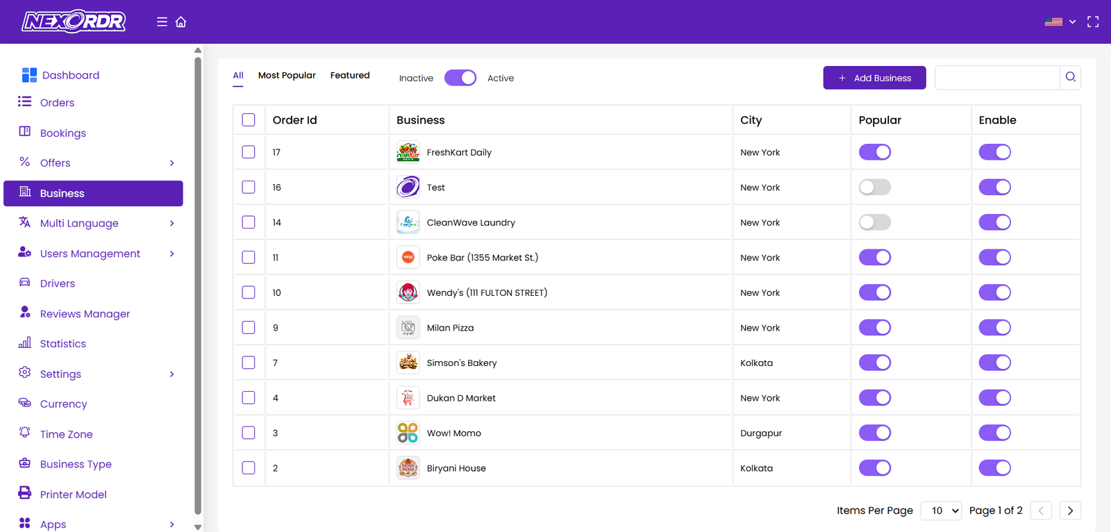Check the box for FreshKart Daily row

tap(249, 151)
